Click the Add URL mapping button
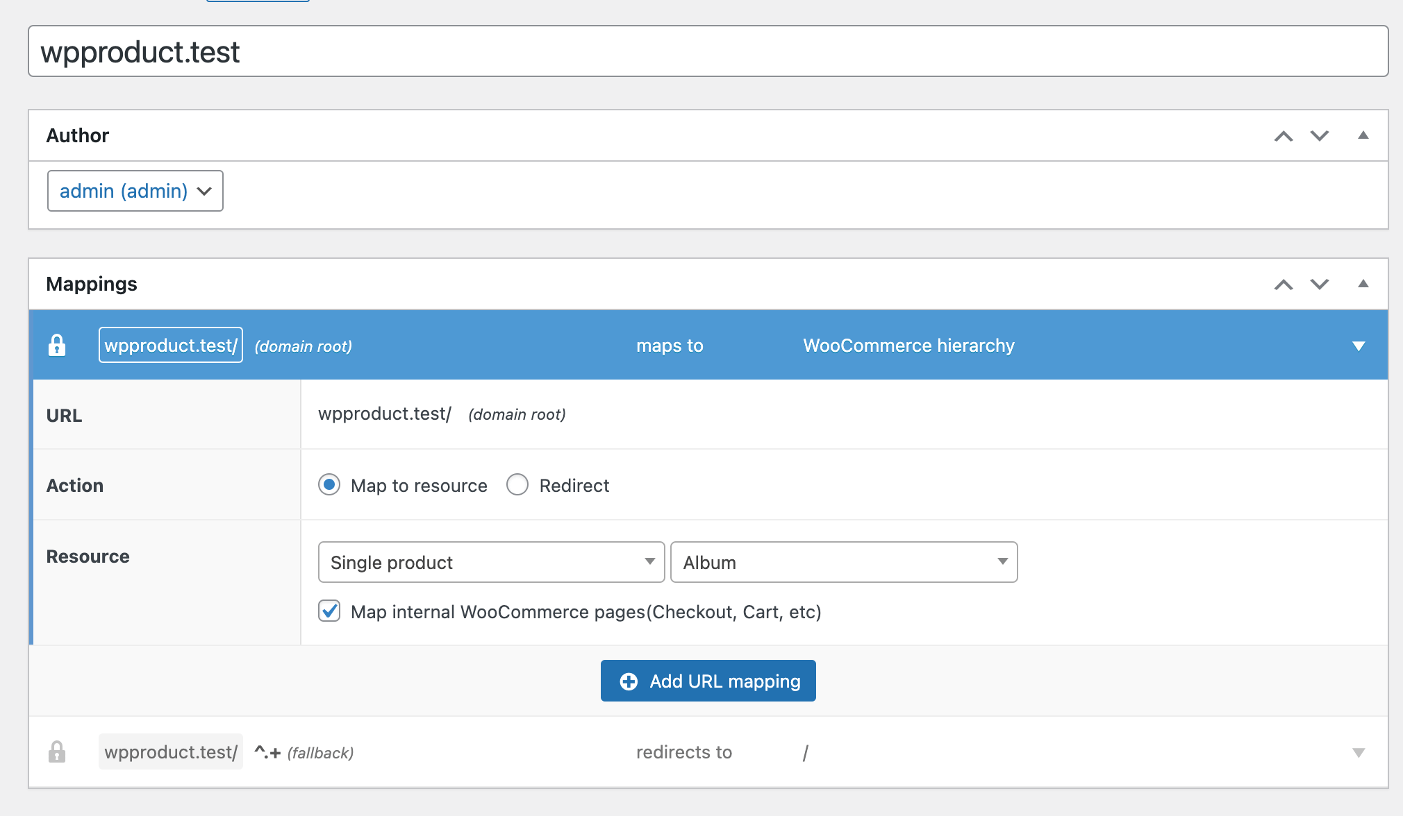Screen dimensions: 1403x816 pos(708,681)
